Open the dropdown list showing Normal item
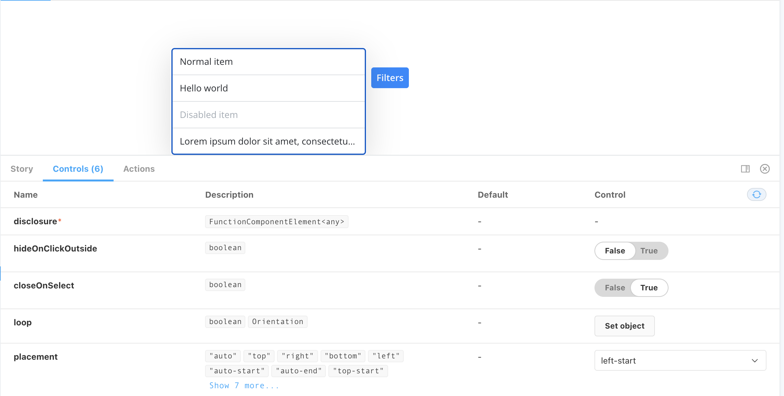The width and height of the screenshot is (784, 396). (x=268, y=62)
